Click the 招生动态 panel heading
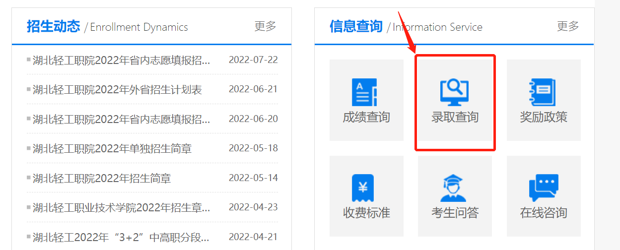The image size is (620, 250). pyautogui.click(x=53, y=26)
